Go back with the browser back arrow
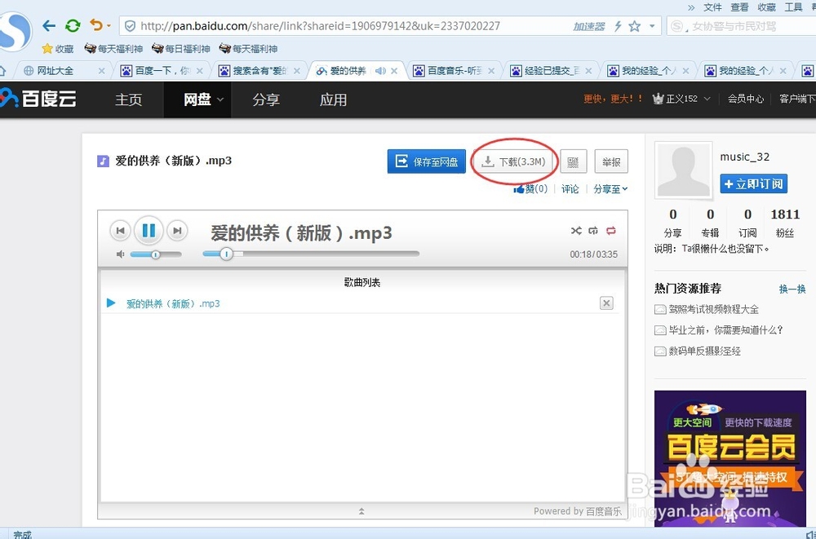This screenshot has height=539, width=816. [x=49, y=25]
